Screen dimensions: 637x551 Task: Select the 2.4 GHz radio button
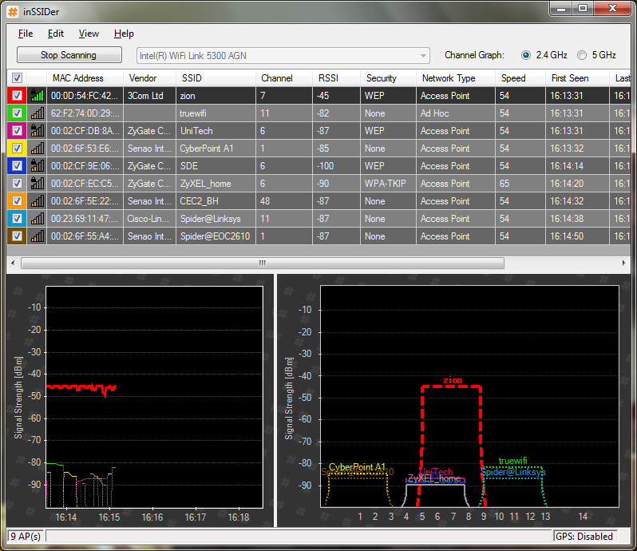pyautogui.click(x=525, y=55)
